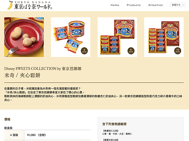
Task: Go to the Attention page
Action: coord(156,5)
